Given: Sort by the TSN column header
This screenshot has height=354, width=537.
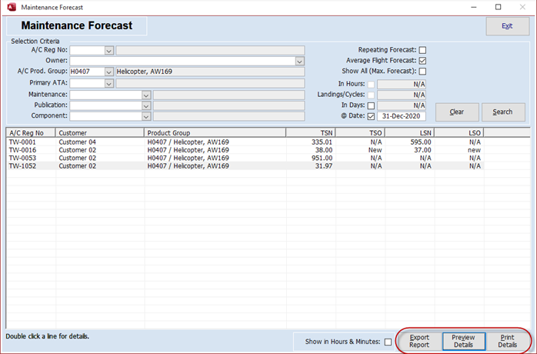Looking at the screenshot, I should pos(310,132).
